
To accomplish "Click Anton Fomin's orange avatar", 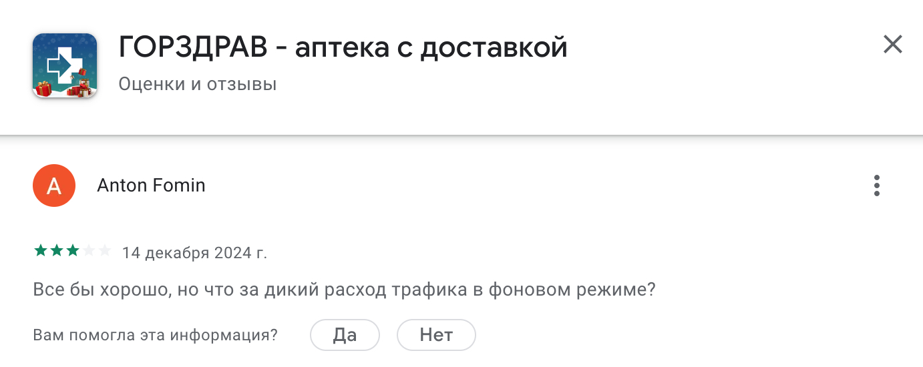I will [54, 186].
